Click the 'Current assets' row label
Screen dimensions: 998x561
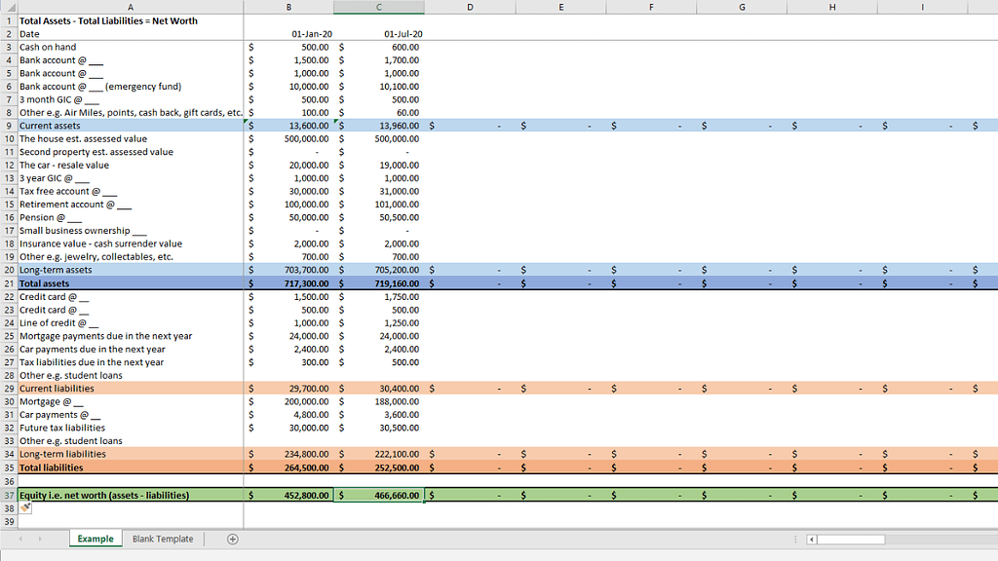(x=131, y=126)
